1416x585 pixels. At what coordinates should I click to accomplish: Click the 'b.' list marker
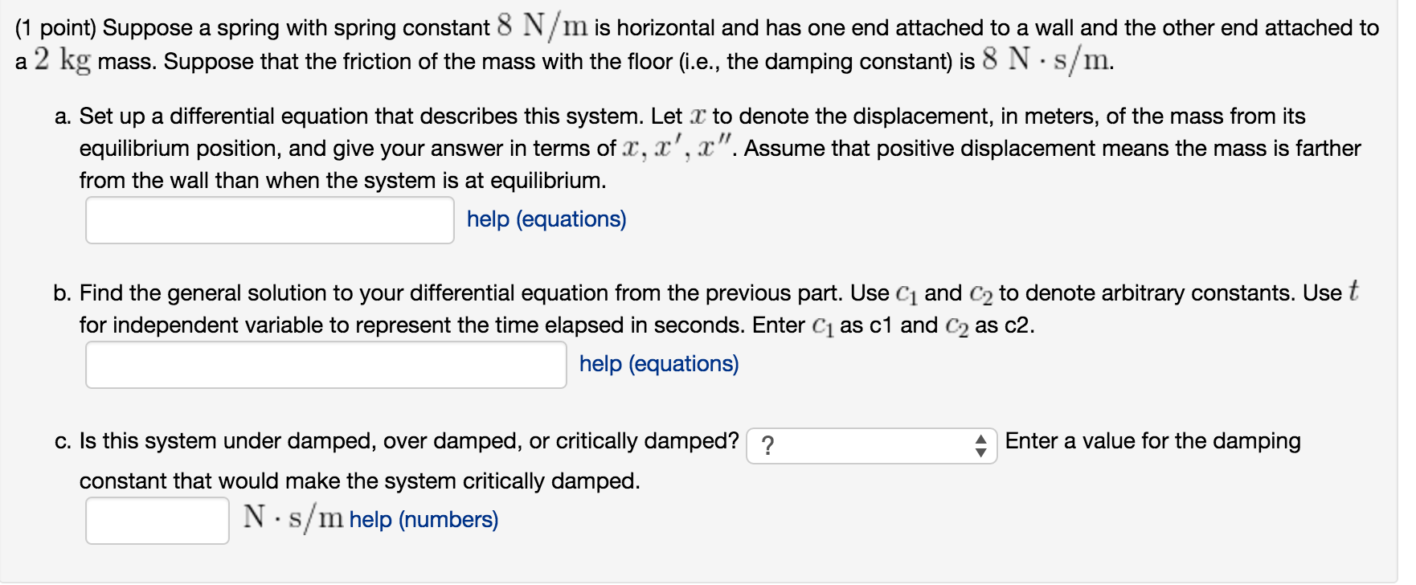pos(63,293)
